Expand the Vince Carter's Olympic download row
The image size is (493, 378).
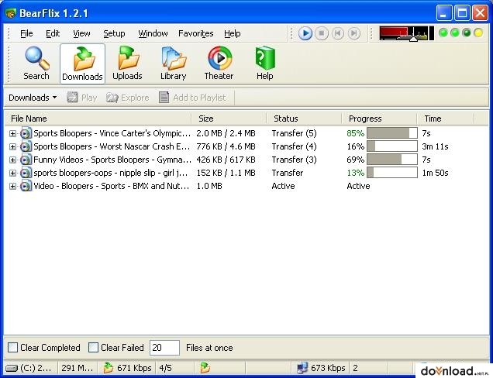coord(12,133)
